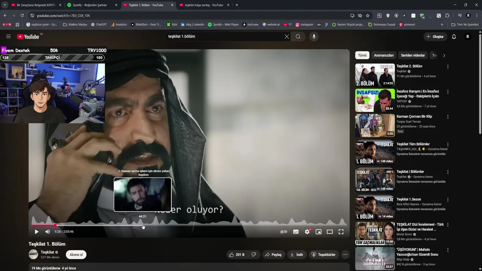The image size is (482, 271).
Task: Download the video with İndir
Action: pos(296,255)
